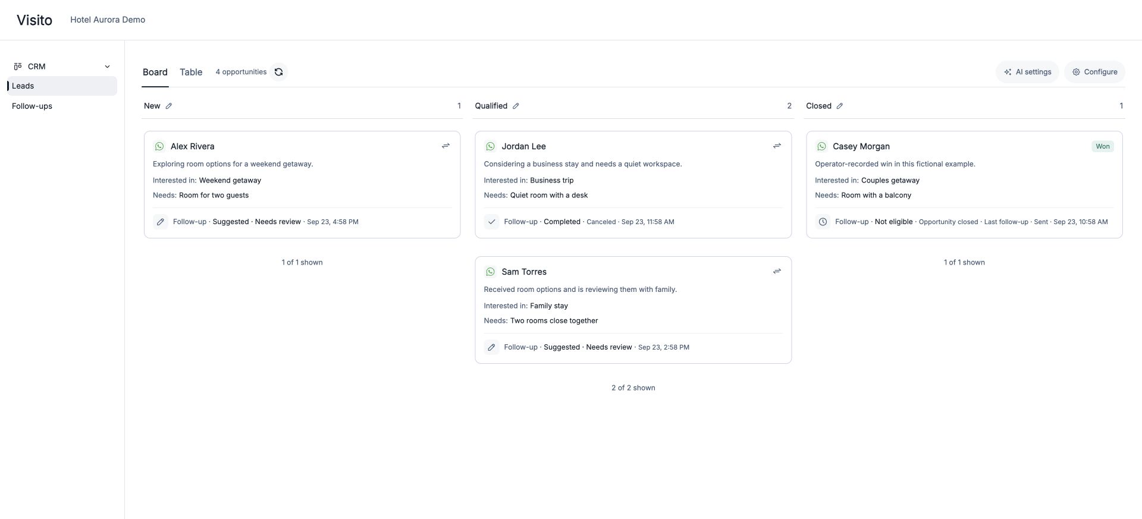Click 'Sep 23, 4:58 PM' timestamp
Image resolution: width=1142 pixels, height=519 pixels.
332,222
